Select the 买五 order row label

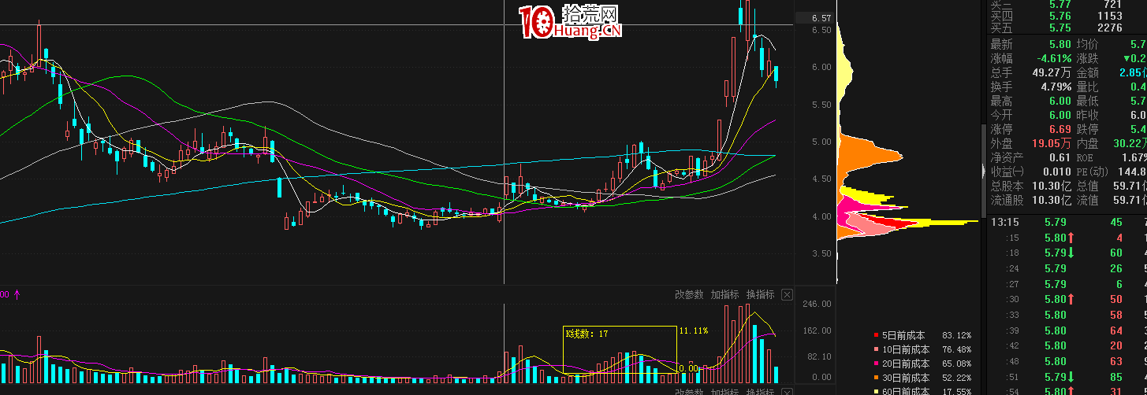[1002, 28]
